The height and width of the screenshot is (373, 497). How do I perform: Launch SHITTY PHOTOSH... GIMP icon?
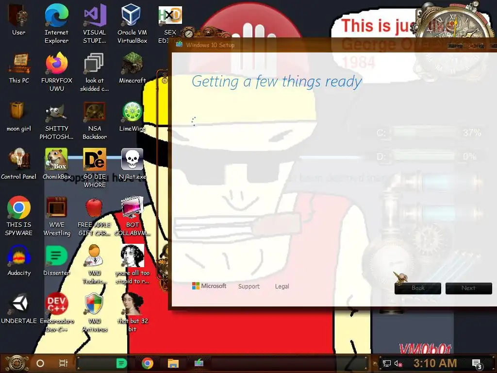coord(56,120)
